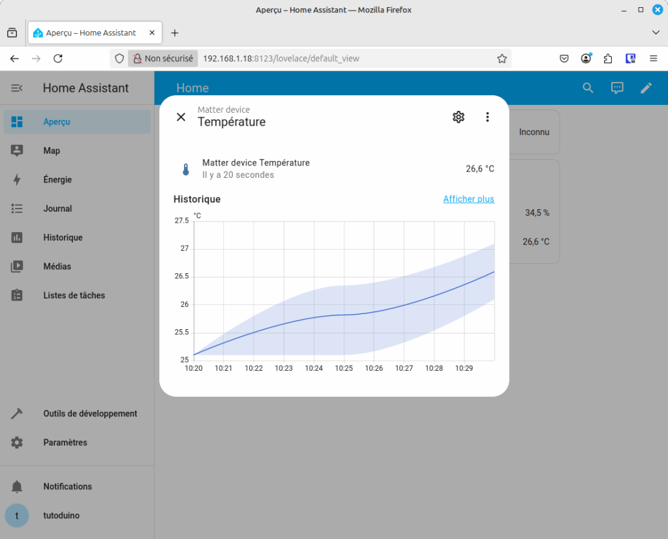The height and width of the screenshot is (539, 668).
Task: Click the temperature history graph line
Action: (x=344, y=315)
